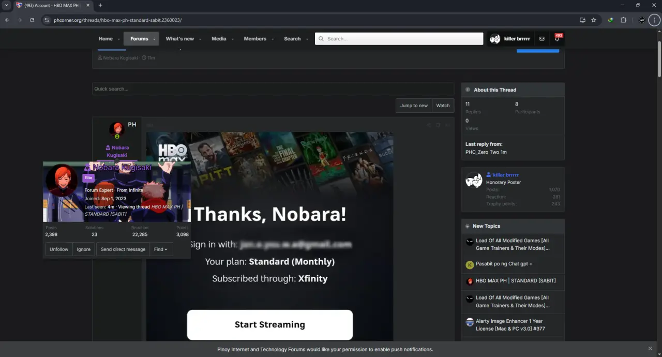Open the Pasabit po ng Chat gpt + topic
The width and height of the screenshot is (662, 357).
504,264
